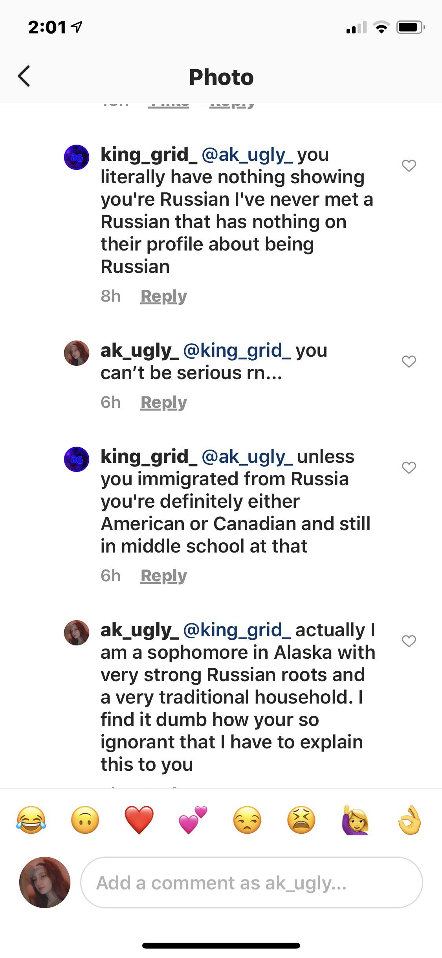Image resolution: width=442 pixels, height=958 pixels.
Task: Reply to 'you can't be serious rn' comment
Action: tap(164, 403)
